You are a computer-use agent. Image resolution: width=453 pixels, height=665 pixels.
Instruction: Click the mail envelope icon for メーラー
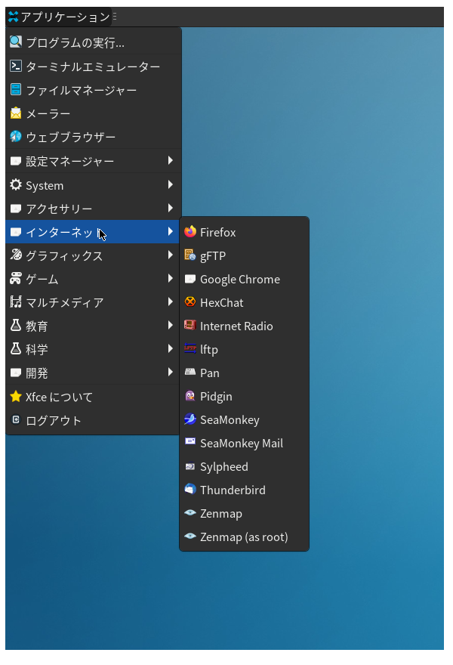click(16, 113)
